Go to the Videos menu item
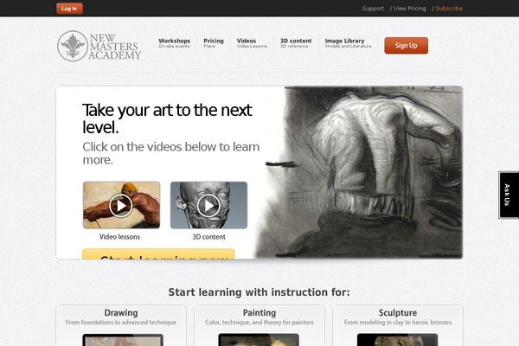Screen dimensions: 519x346 pyautogui.click(x=252, y=43)
